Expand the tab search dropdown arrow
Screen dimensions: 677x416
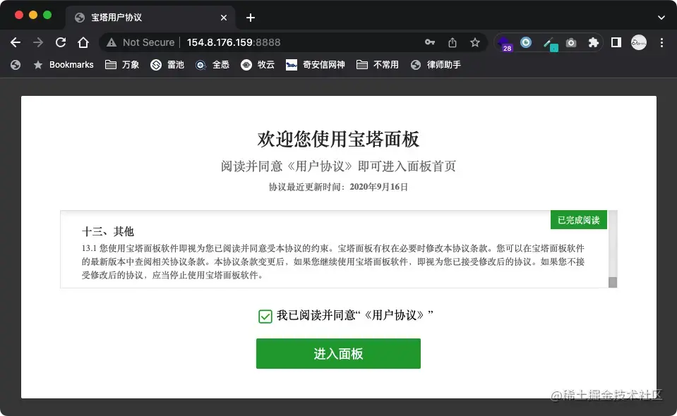661,18
